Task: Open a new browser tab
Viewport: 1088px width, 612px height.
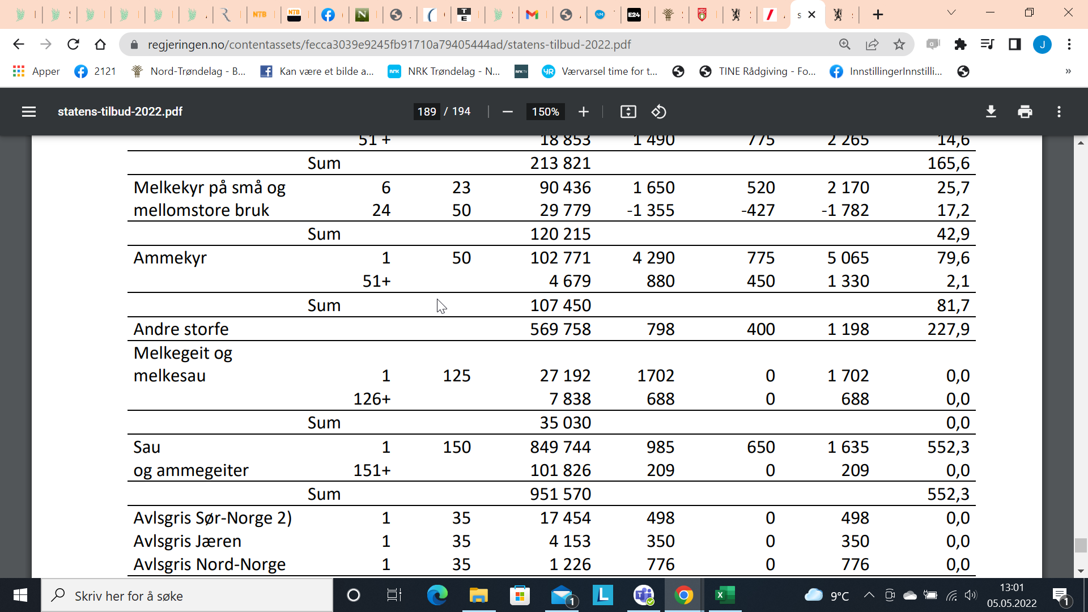Action: [x=878, y=15]
